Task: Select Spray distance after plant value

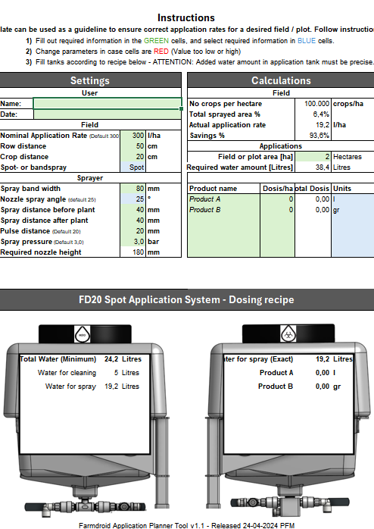Action: (132, 221)
